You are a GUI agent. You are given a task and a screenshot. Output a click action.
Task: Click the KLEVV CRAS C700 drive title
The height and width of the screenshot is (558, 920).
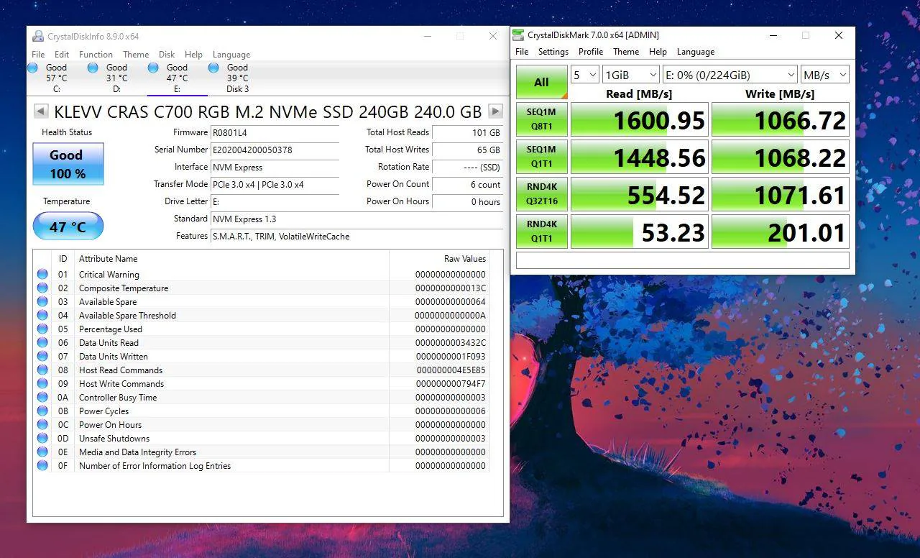point(268,111)
